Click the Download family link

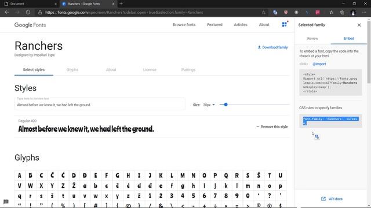pyautogui.click(x=272, y=47)
